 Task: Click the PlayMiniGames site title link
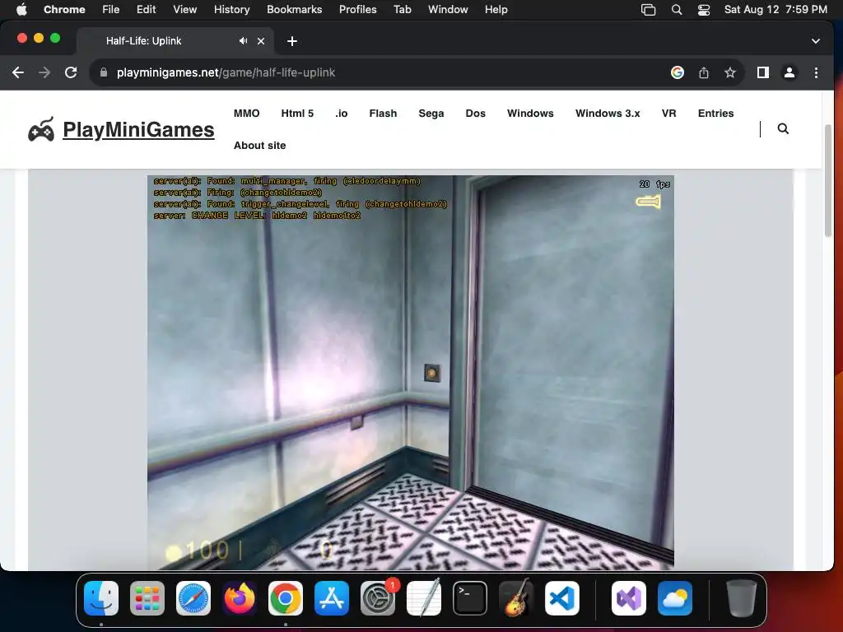pos(138,129)
